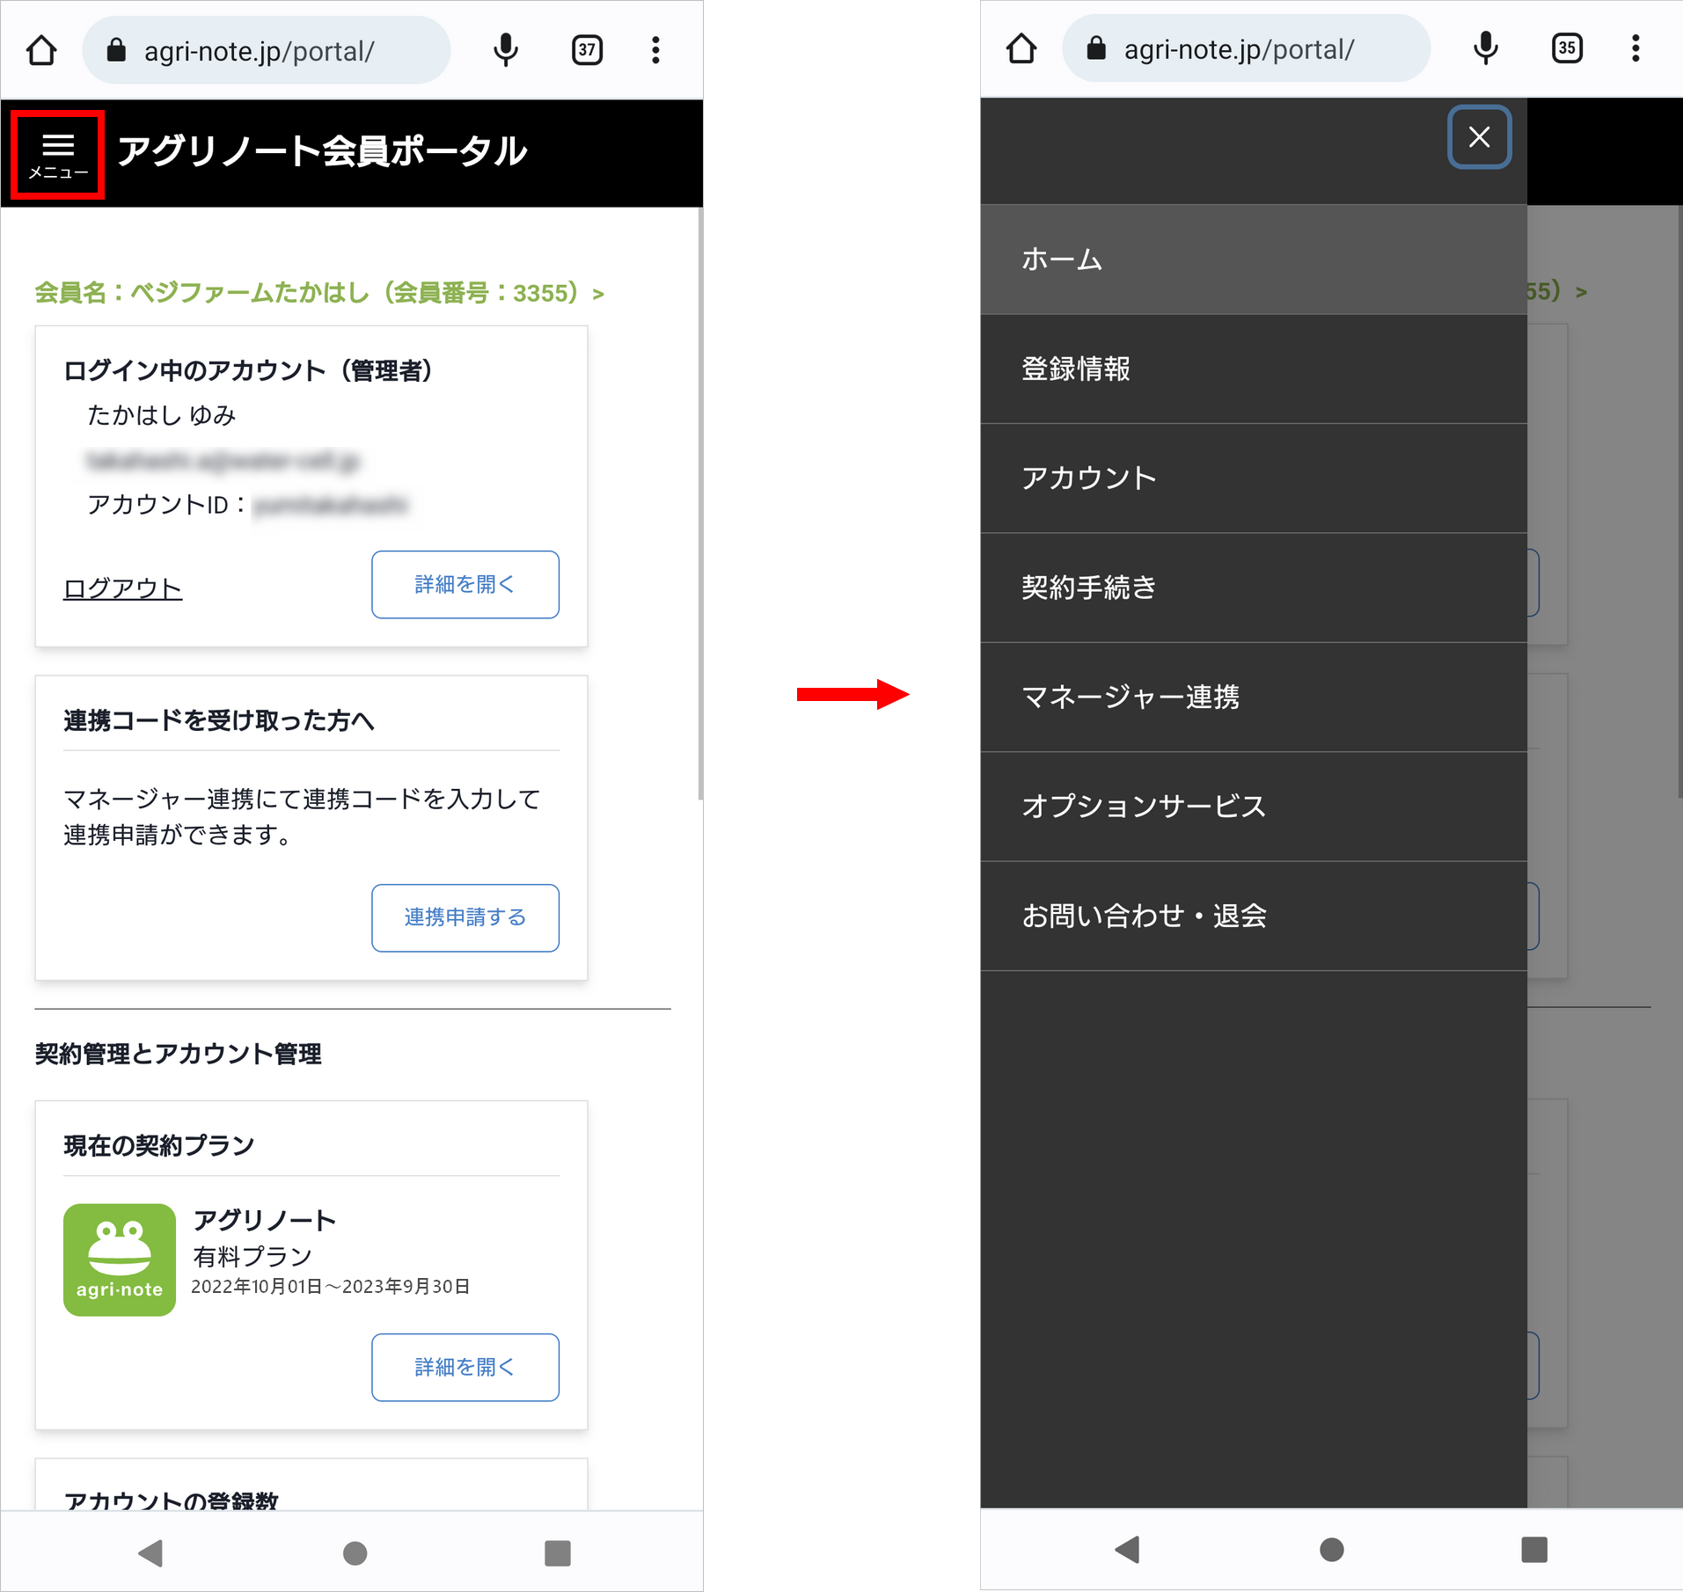The image size is (1683, 1592).
Task: Select 登録情報 in the side menu
Action: pyautogui.click(x=1254, y=369)
